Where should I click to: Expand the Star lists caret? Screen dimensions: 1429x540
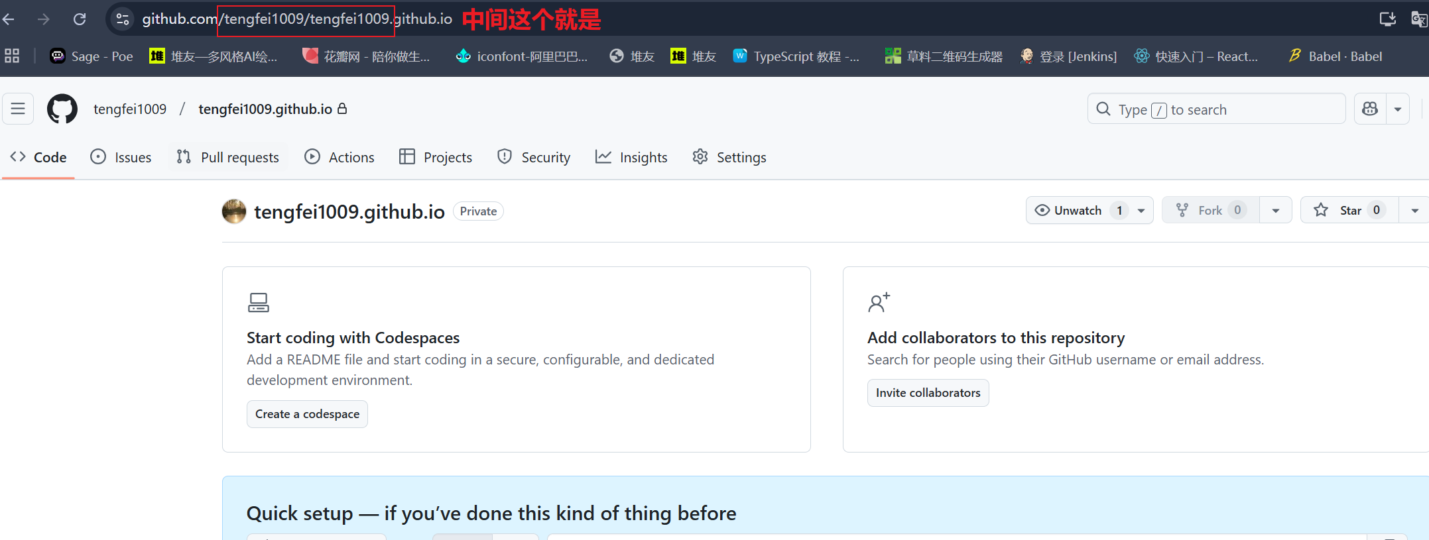(1414, 210)
